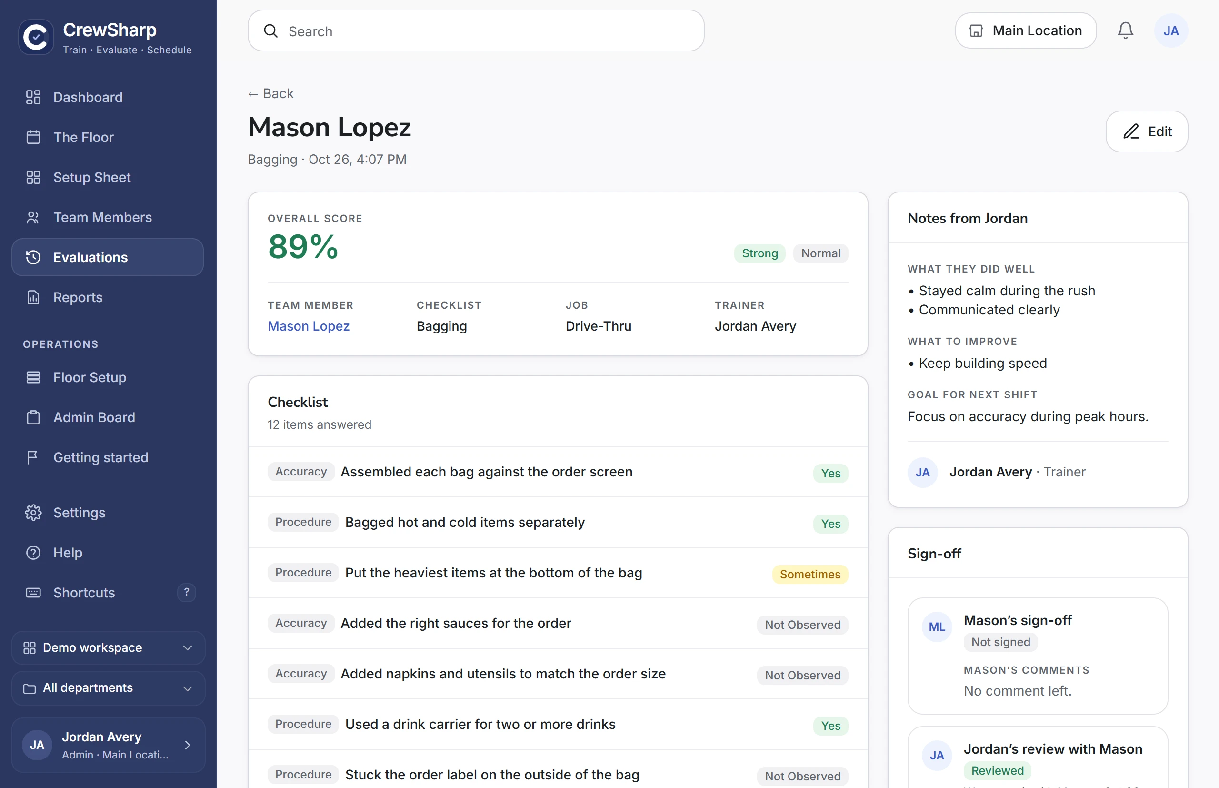Viewport: 1219px width, 788px height.
Task: Open Admin Board from Operations
Action: pos(108,417)
